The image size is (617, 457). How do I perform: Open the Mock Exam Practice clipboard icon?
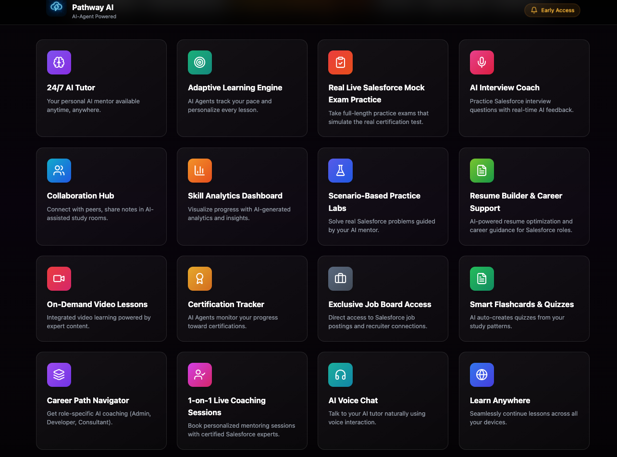pyautogui.click(x=340, y=62)
